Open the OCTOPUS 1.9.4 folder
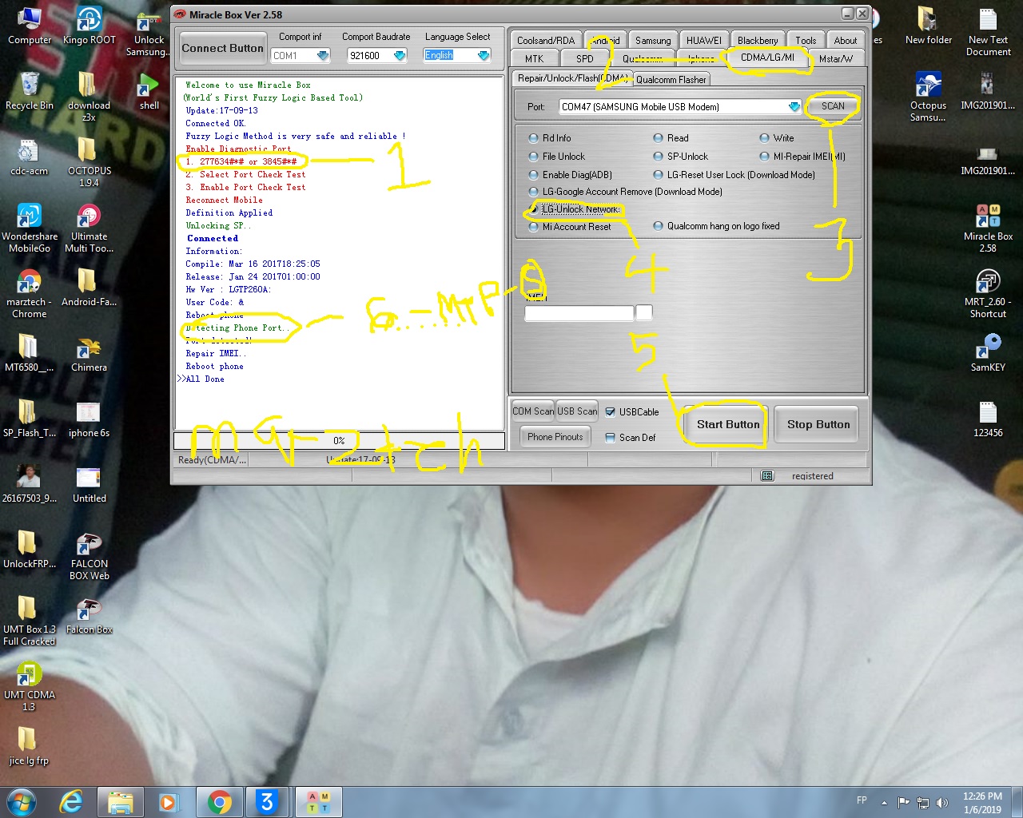 click(89, 162)
